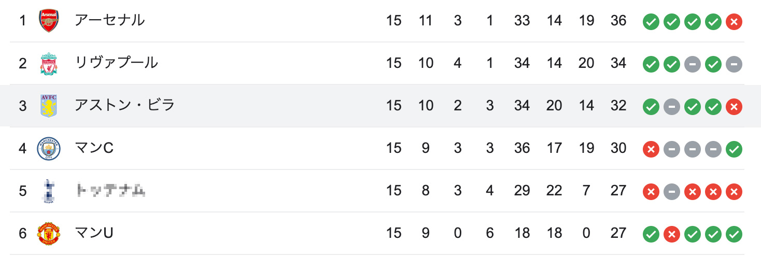Click Man City's red loss form icon

651,149
